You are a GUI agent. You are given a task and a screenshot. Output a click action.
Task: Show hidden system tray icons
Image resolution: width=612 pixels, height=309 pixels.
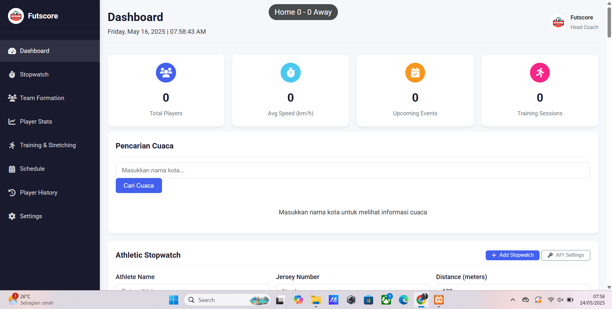(x=513, y=300)
